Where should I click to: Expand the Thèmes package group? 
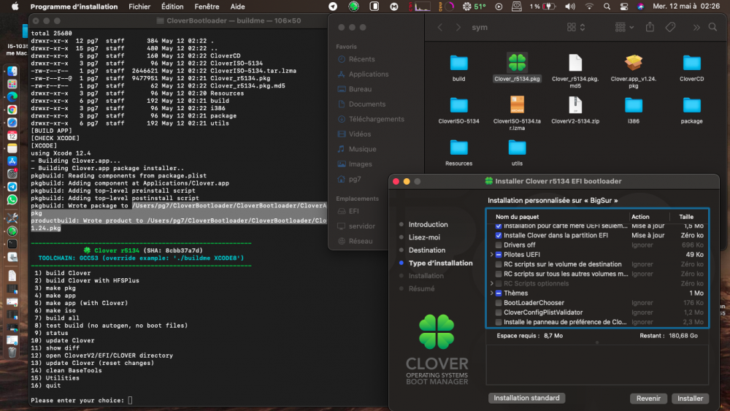491,293
